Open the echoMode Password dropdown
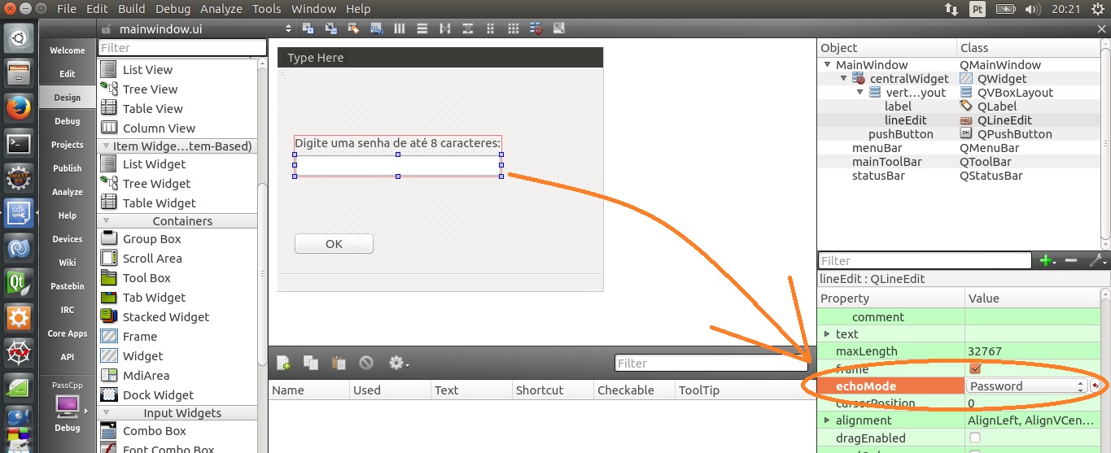Image resolution: width=1111 pixels, height=453 pixels. point(1026,386)
